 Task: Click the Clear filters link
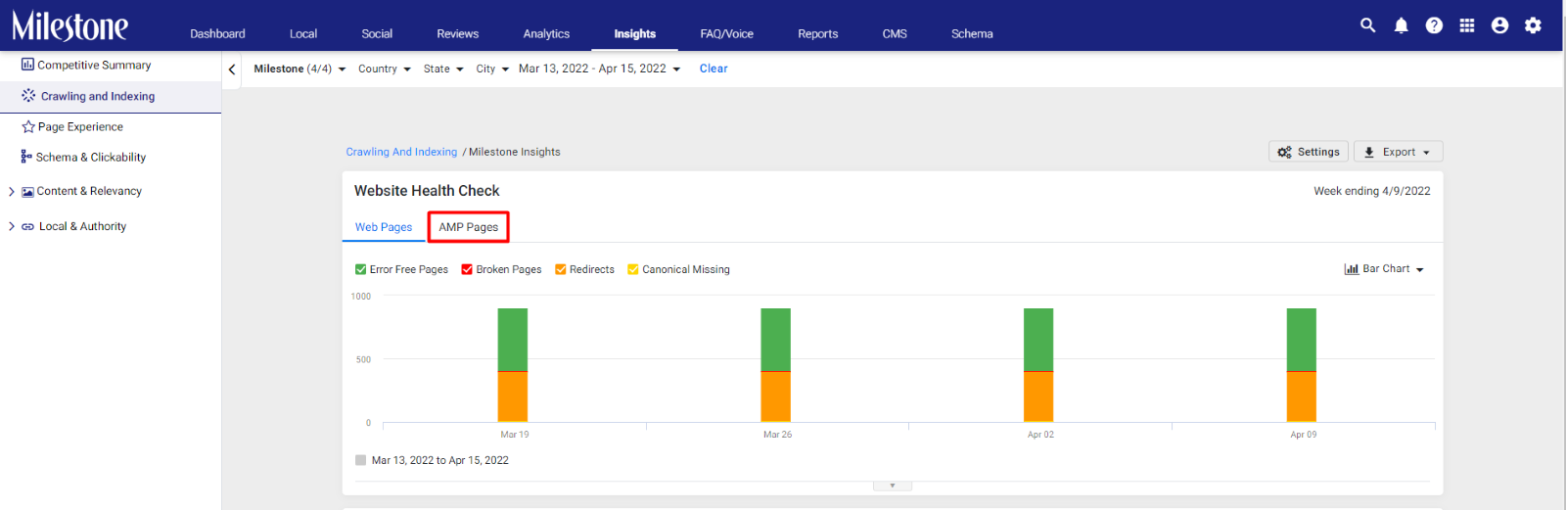point(714,69)
